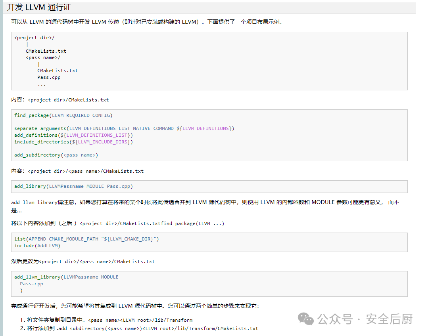Select the include(AddLLVM) code line
The height and width of the screenshot is (336, 426).
click(x=38, y=245)
